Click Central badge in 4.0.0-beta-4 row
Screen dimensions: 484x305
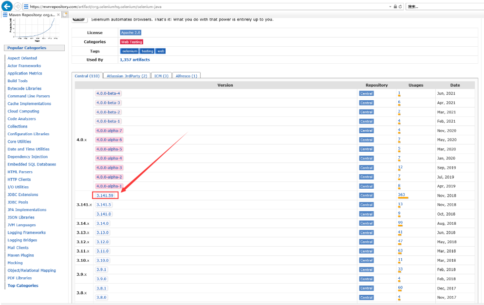(366, 93)
